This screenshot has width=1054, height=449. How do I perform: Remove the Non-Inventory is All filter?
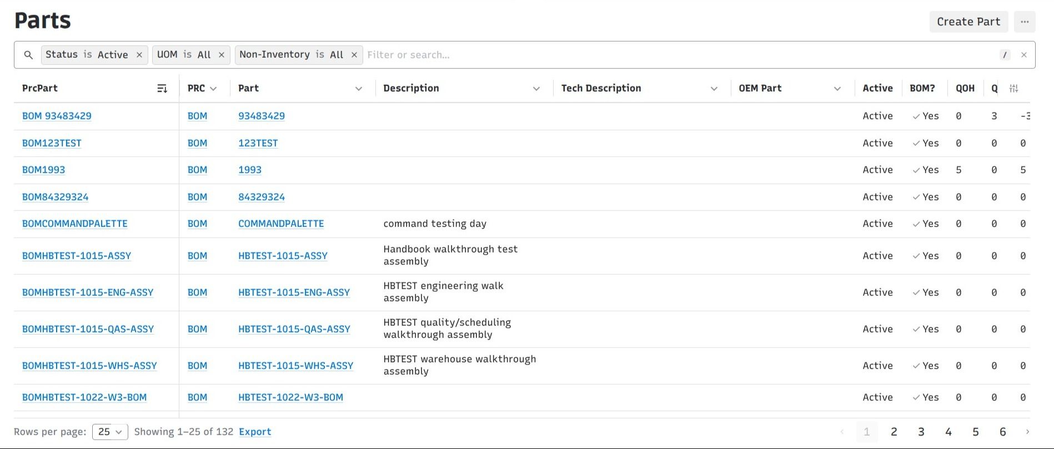click(354, 55)
